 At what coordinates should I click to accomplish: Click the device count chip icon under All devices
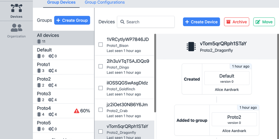pos(39,42)
